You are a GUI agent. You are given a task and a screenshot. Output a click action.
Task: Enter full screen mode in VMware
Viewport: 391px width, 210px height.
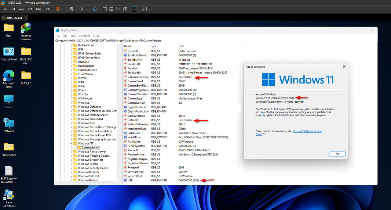point(118,9)
